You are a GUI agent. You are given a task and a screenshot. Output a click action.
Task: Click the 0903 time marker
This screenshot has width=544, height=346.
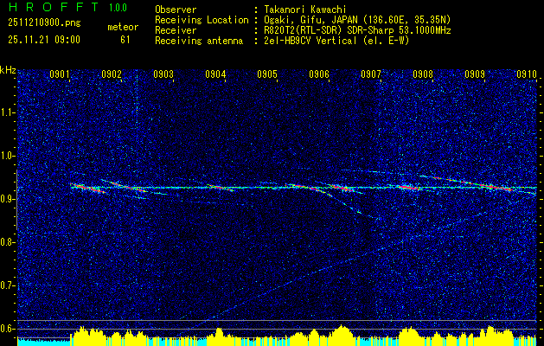tap(163, 74)
